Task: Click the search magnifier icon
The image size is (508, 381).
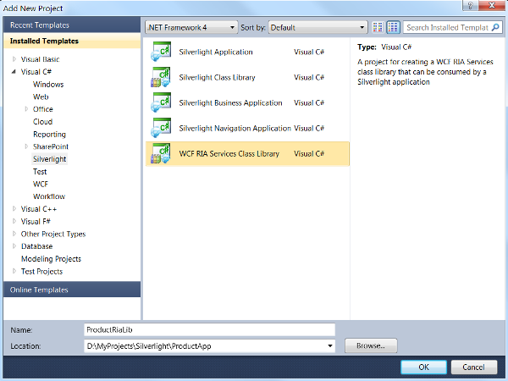Action: pyautogui.click(x=495, y=28)
